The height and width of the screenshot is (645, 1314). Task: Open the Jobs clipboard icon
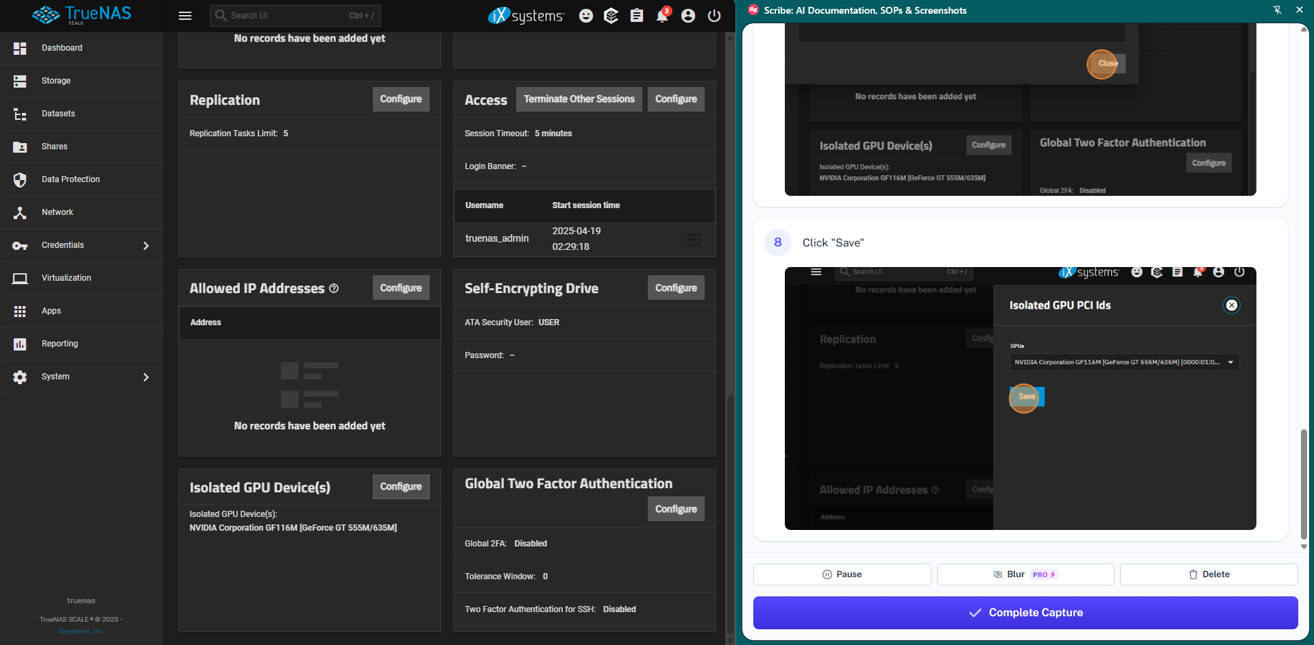[x=637, y=16]
